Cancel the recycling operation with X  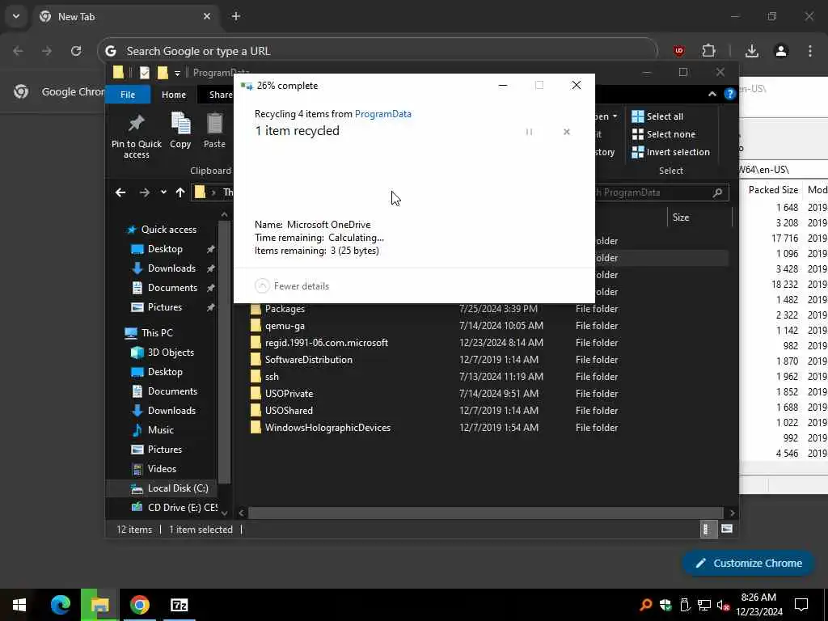[567, 132]
